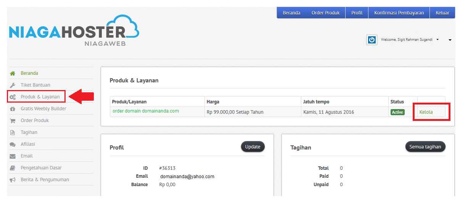The image size is (460, 206).
Task: Click the Unpaid label in Tagihan panel
Action: (x=320, y=185)
